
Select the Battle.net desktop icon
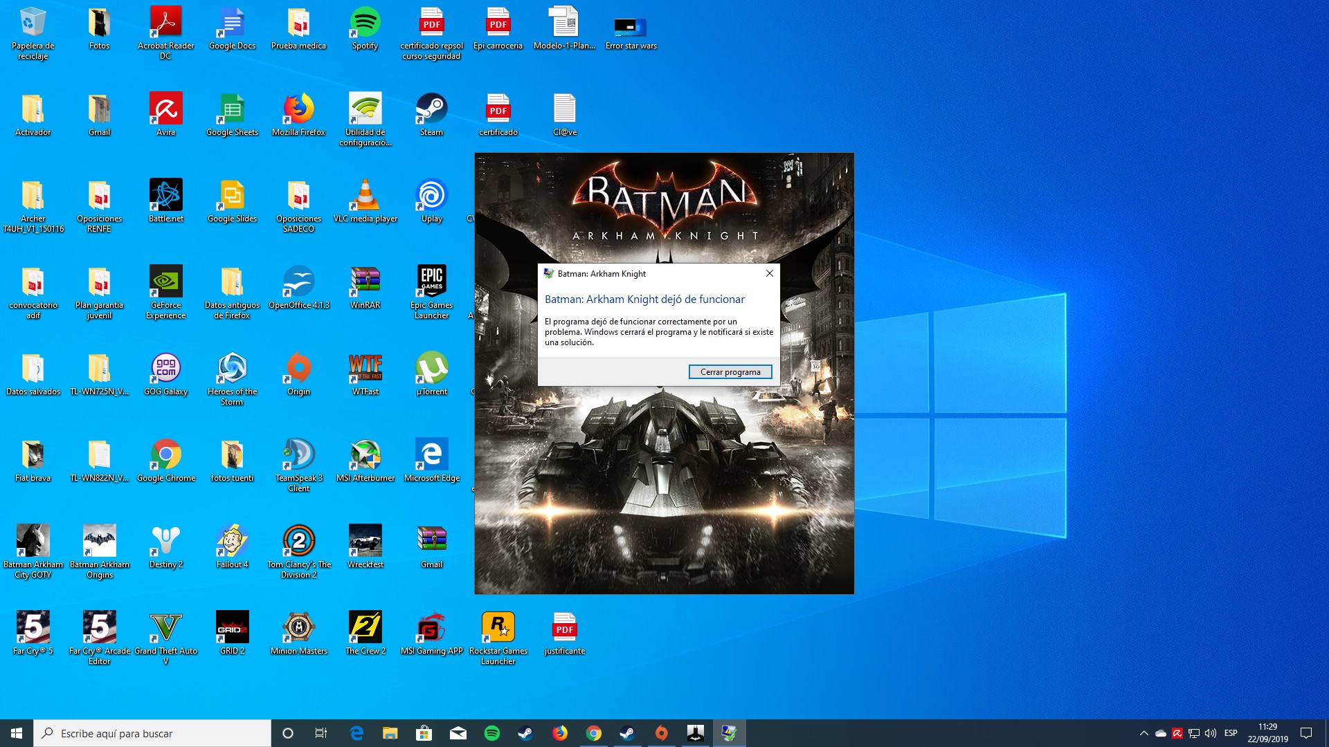[165, 201]
